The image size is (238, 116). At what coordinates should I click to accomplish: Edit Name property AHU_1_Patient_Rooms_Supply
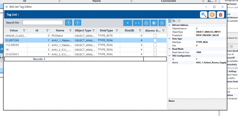[x=211, y=63]
